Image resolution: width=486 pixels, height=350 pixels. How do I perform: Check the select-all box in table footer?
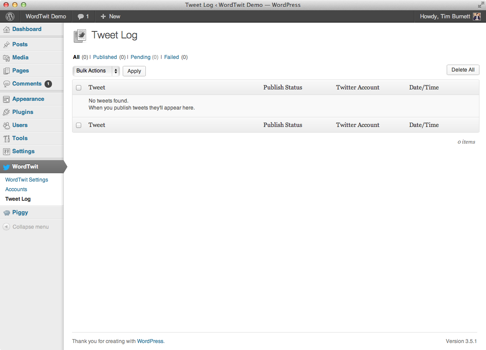(x=79, y=125)
